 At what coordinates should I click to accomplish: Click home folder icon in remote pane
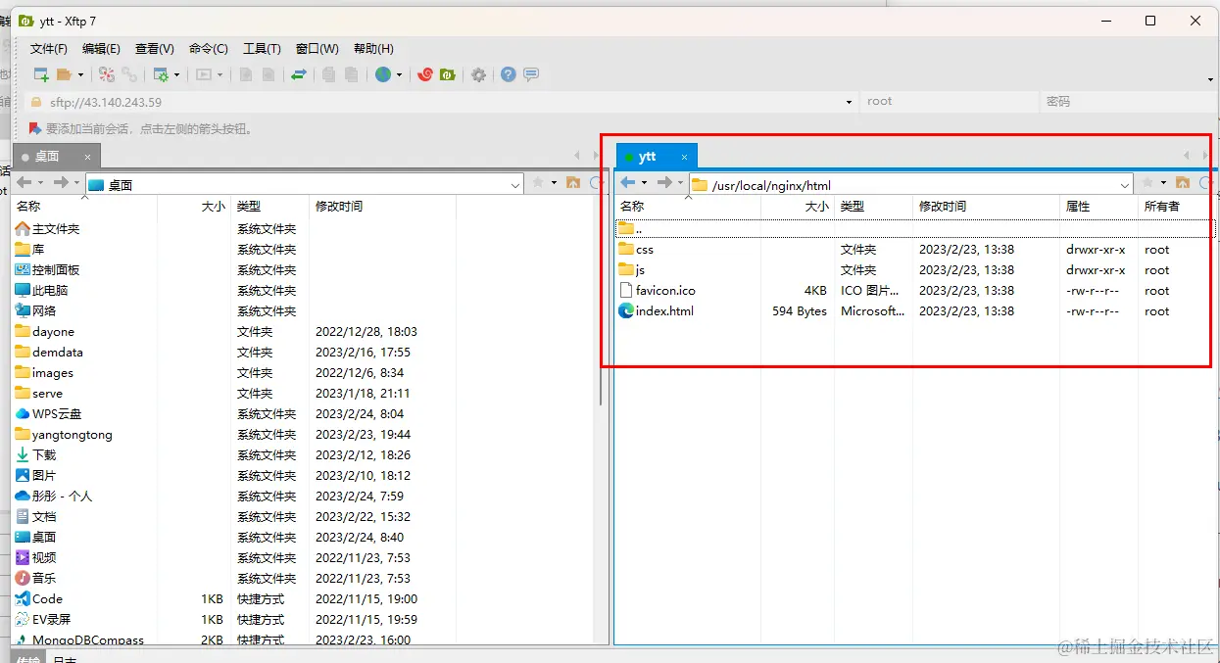click(1183, 182)
